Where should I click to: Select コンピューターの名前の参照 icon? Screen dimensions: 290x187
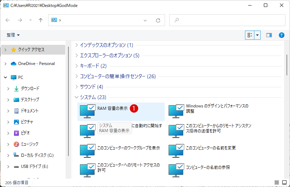(x=177, y=170)
